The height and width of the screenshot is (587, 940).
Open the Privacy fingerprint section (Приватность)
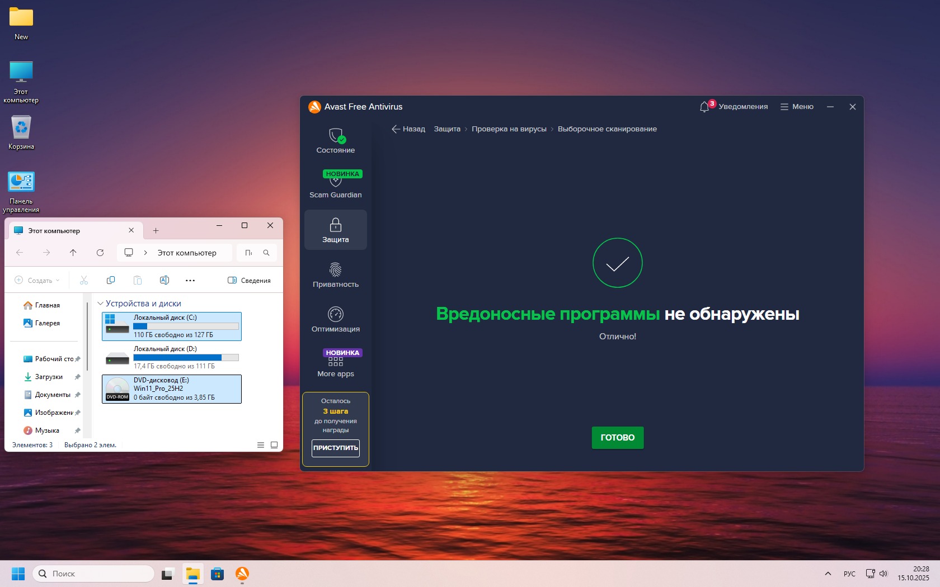pos(335,274)
